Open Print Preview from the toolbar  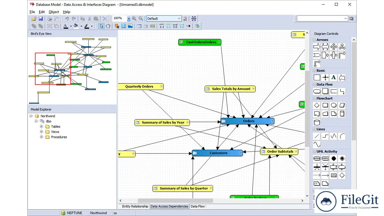(56, 19)
